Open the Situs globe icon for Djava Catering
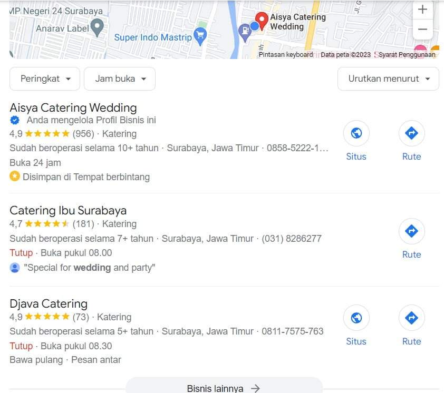 click(356, 318)
